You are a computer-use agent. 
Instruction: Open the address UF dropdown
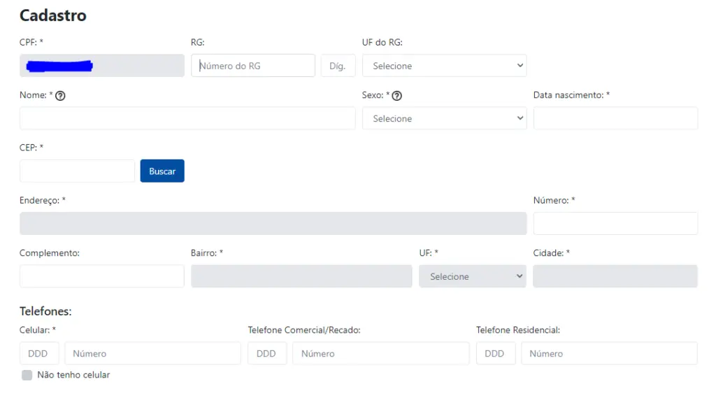(x=472, y=276)
